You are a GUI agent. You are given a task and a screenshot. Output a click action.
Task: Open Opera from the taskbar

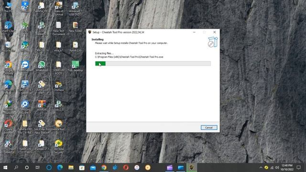click(126, 168)
